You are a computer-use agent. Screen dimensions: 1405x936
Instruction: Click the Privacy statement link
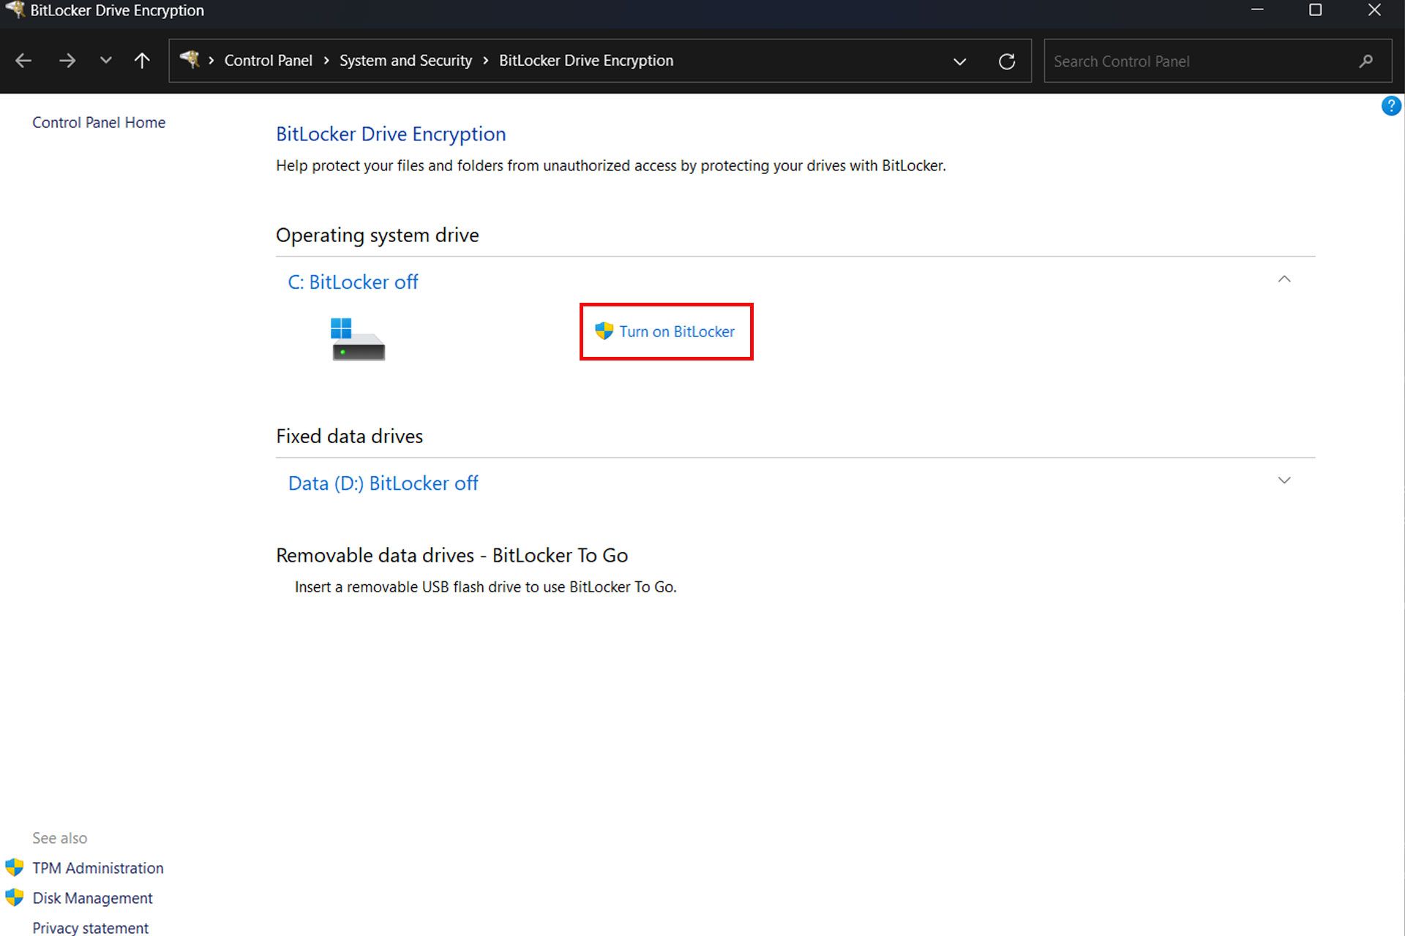(90, 928)
